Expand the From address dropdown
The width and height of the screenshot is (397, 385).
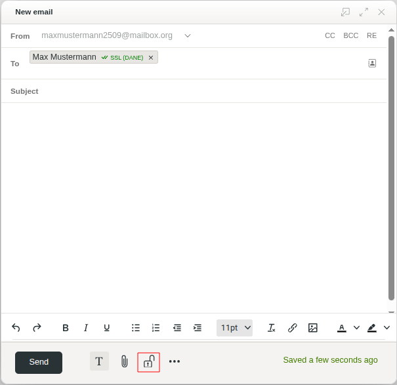[188, 35]
